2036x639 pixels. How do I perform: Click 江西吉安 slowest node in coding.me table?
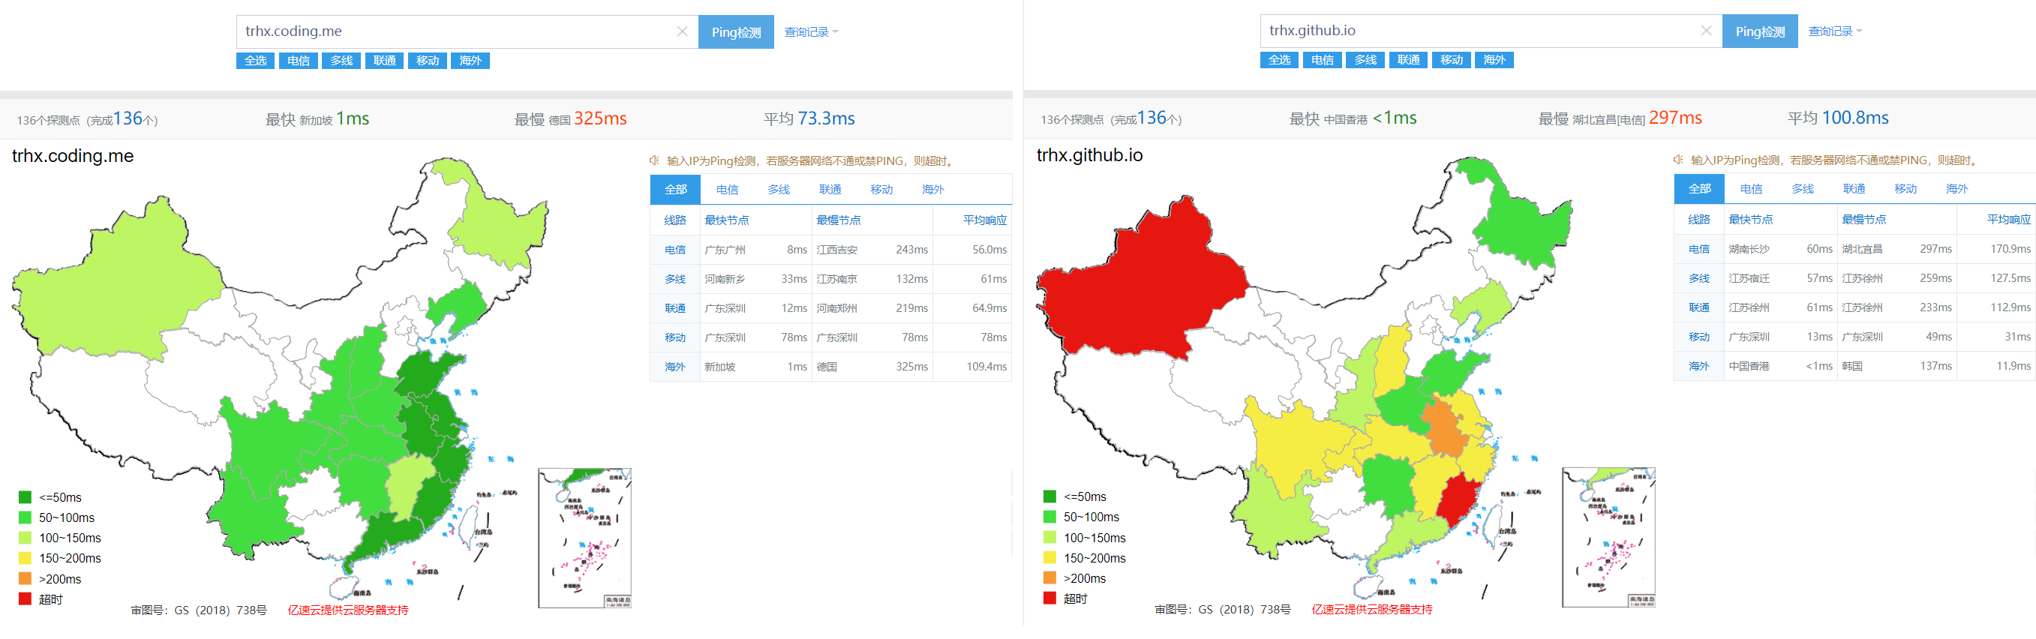(837, 250)
